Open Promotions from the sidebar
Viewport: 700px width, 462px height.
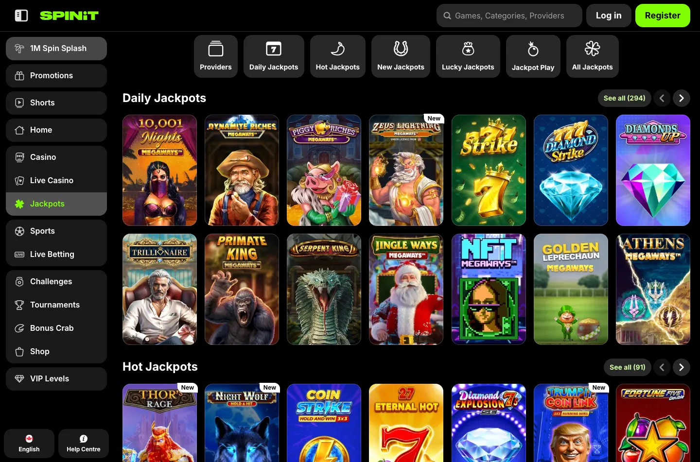[56, 76]
